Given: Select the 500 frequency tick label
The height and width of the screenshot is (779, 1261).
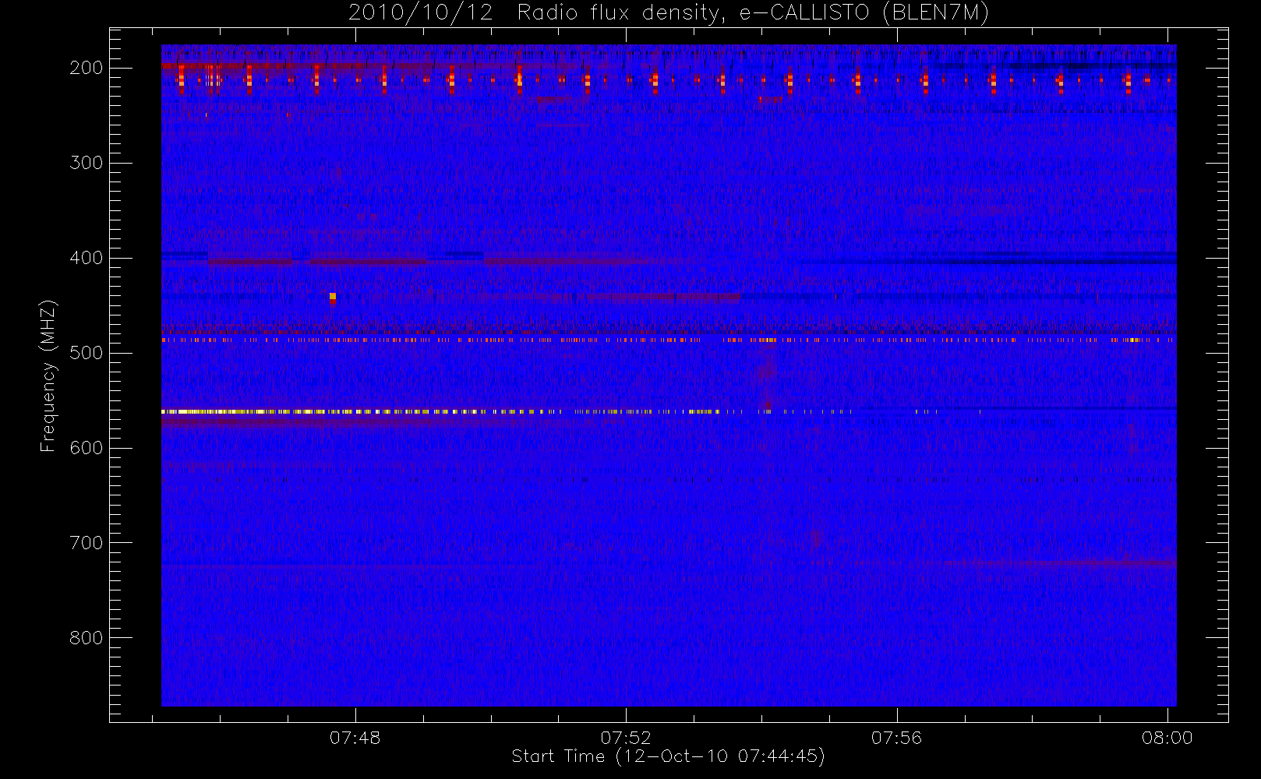Looking at the screenshot, I should [x=87, y=353].
